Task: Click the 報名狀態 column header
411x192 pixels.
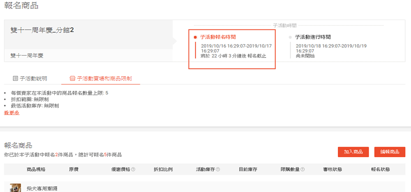Action: [380, 169]
